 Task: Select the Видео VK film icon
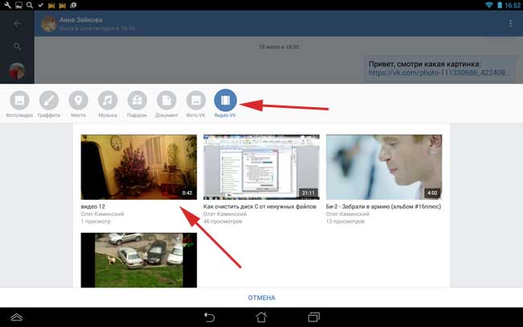[226, 101]
